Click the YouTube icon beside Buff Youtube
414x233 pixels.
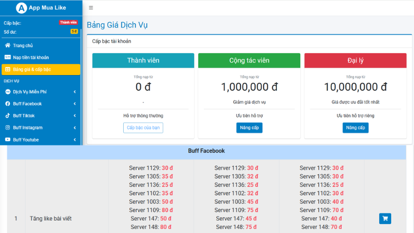[8, 139]
